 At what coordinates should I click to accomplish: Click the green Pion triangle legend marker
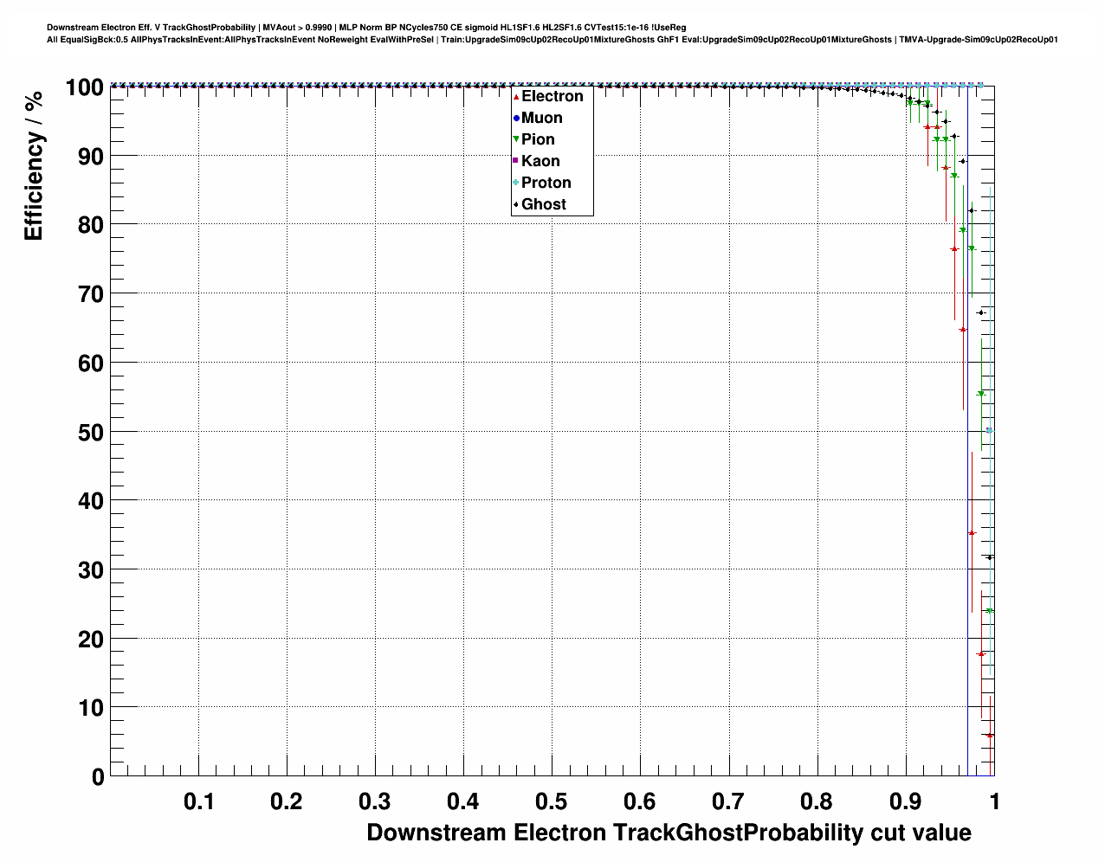516,139
